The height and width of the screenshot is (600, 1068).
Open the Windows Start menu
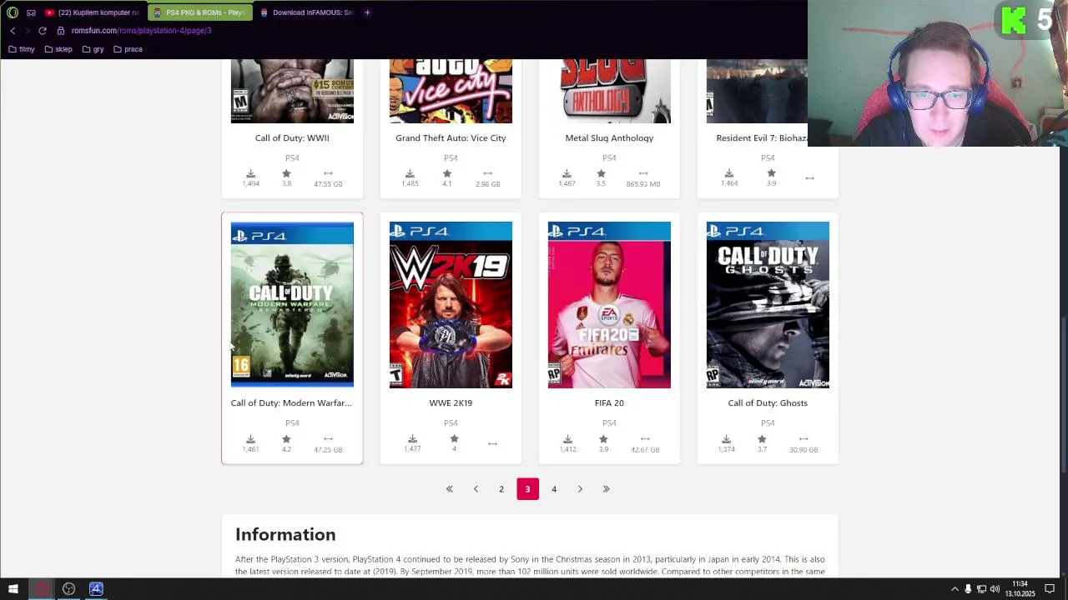tap(13, 589)
